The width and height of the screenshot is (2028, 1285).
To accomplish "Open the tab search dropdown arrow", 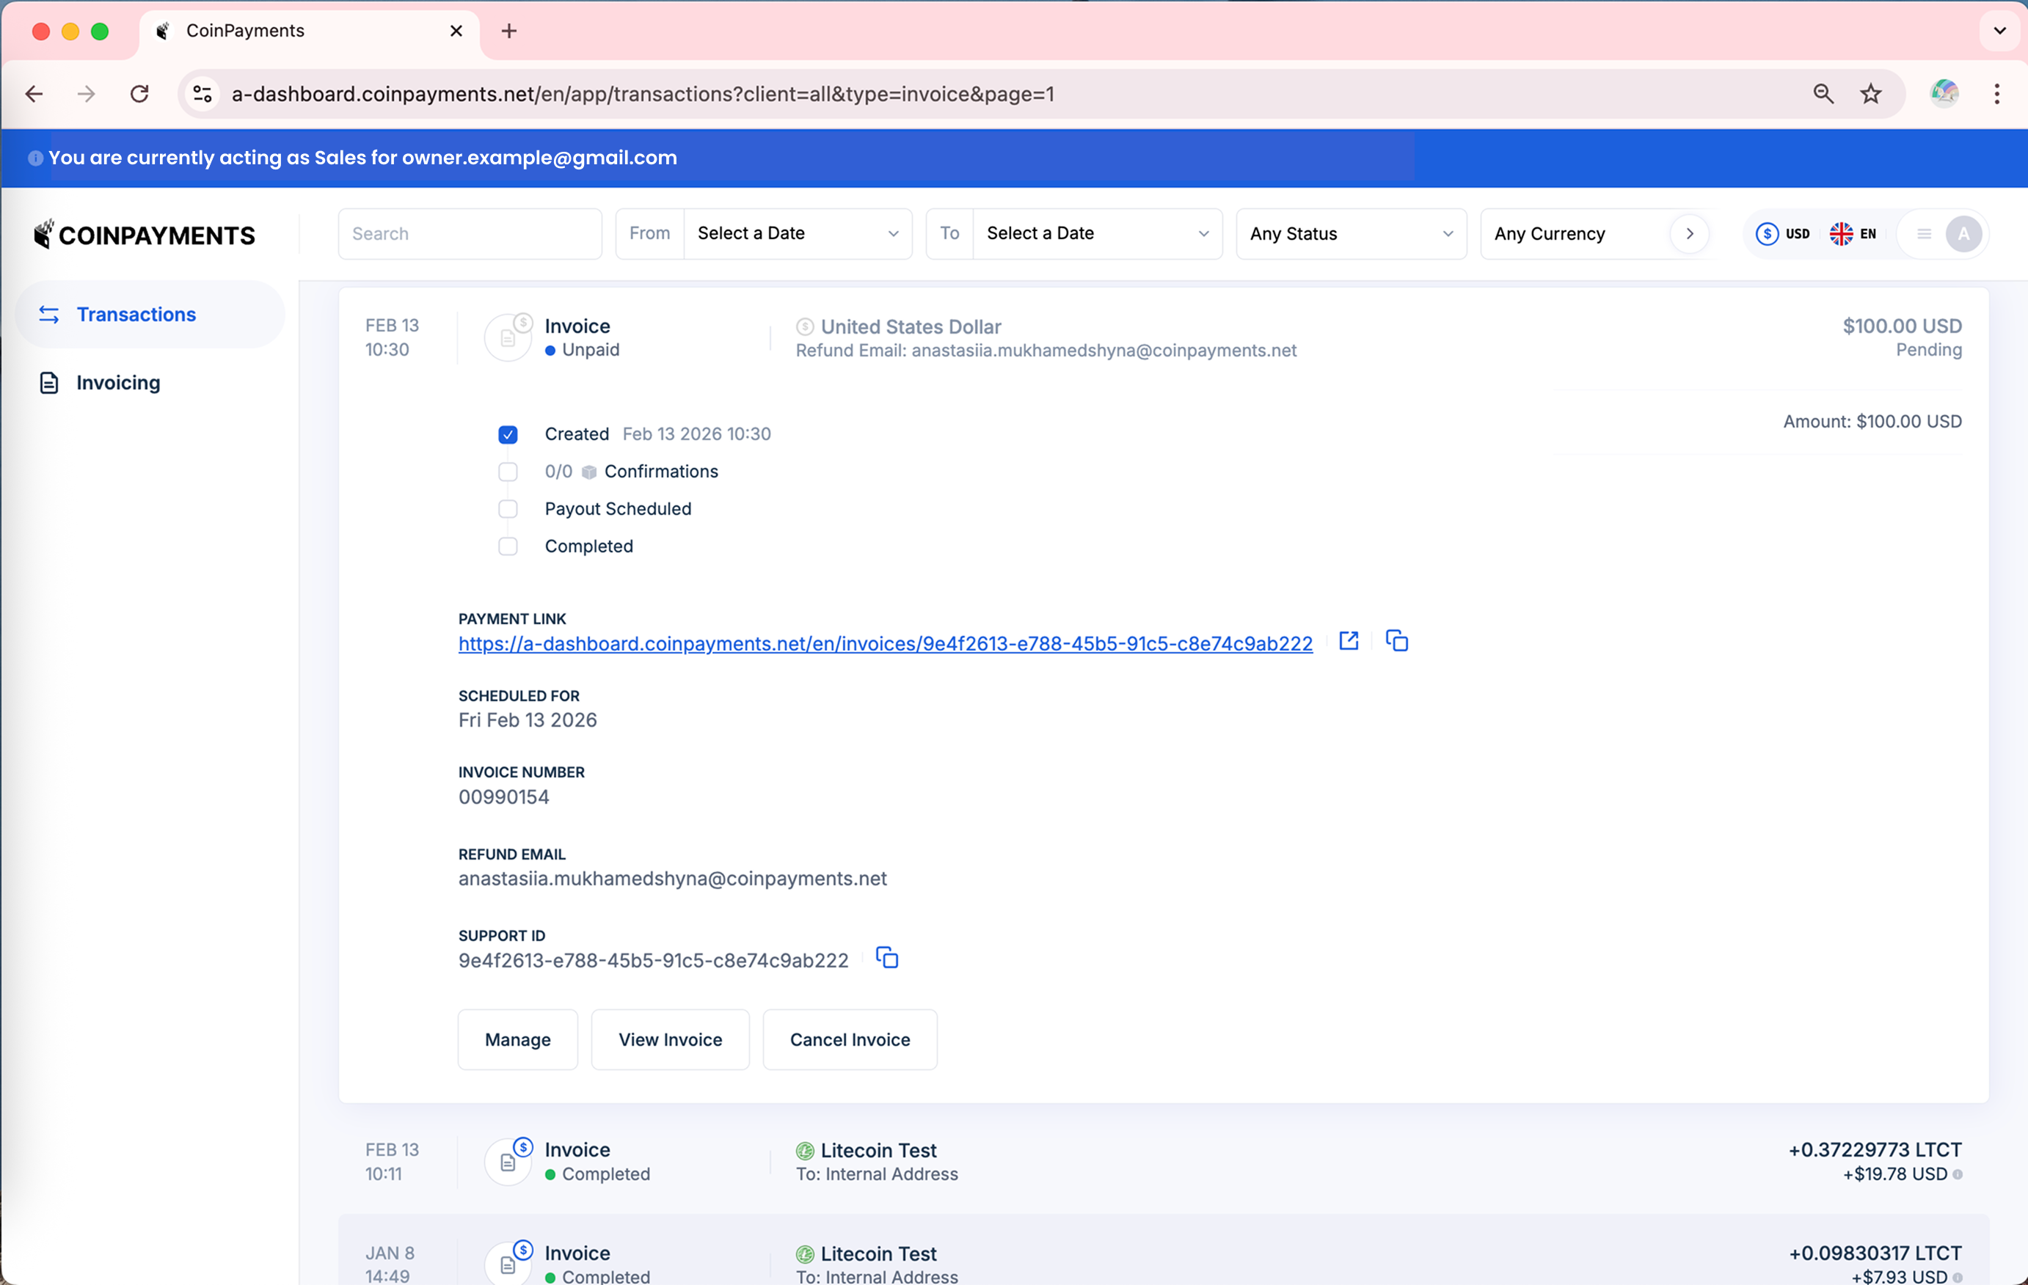I will (1999, 31).
